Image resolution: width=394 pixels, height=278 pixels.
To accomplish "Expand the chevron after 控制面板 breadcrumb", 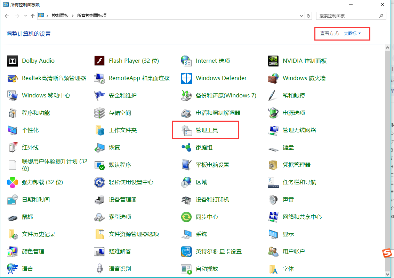I will [x=73, y=16].
